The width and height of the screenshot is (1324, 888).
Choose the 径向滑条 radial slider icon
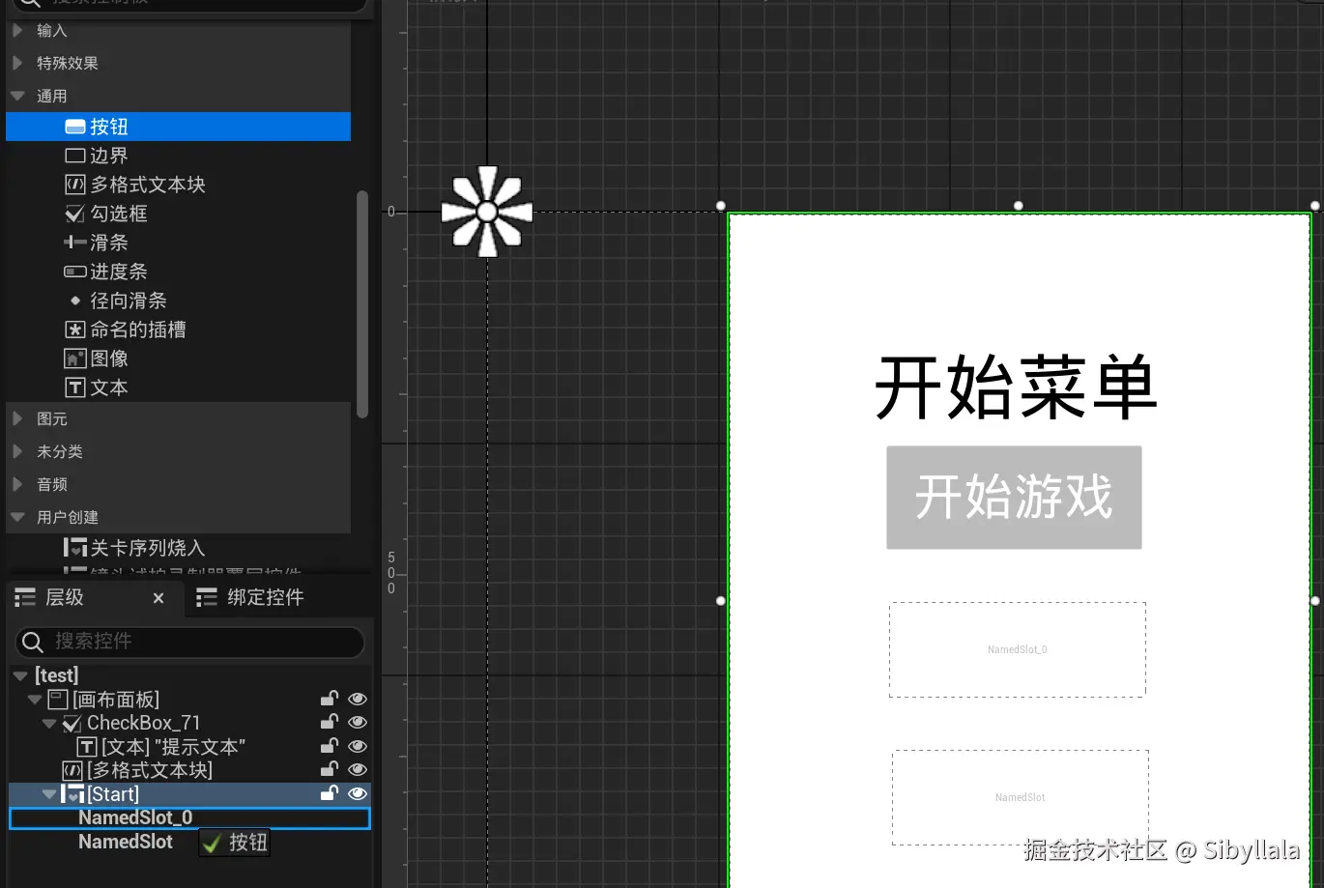(x=75, y=301)
